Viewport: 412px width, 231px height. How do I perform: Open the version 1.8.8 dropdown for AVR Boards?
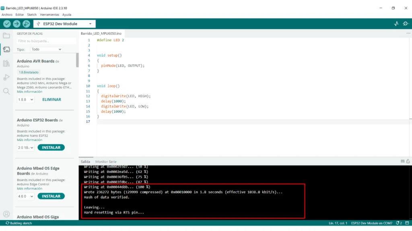[x=25, y=99]
